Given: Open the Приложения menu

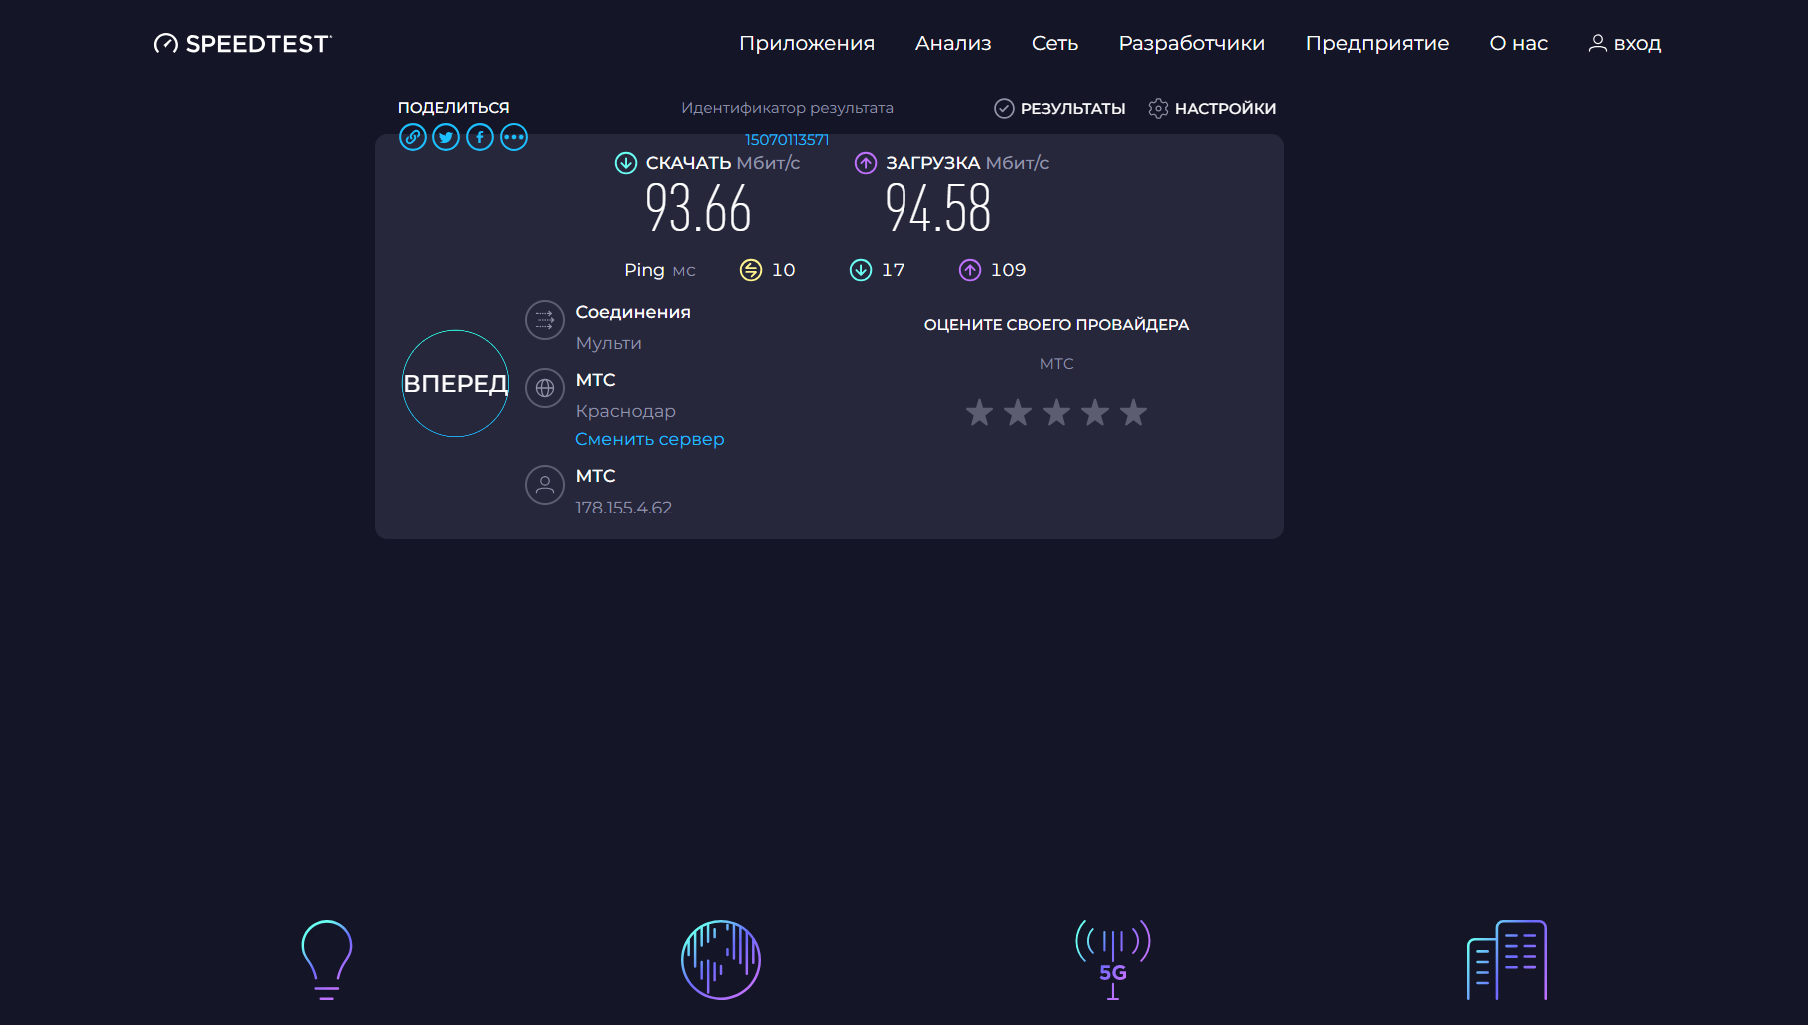Looking at the screenshot, I should [x=807, y=43].
